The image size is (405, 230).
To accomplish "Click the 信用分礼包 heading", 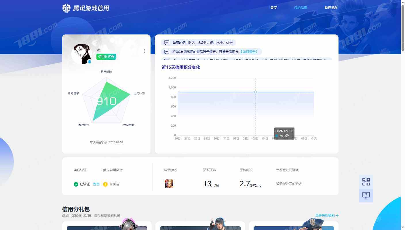I will (76, 209).
